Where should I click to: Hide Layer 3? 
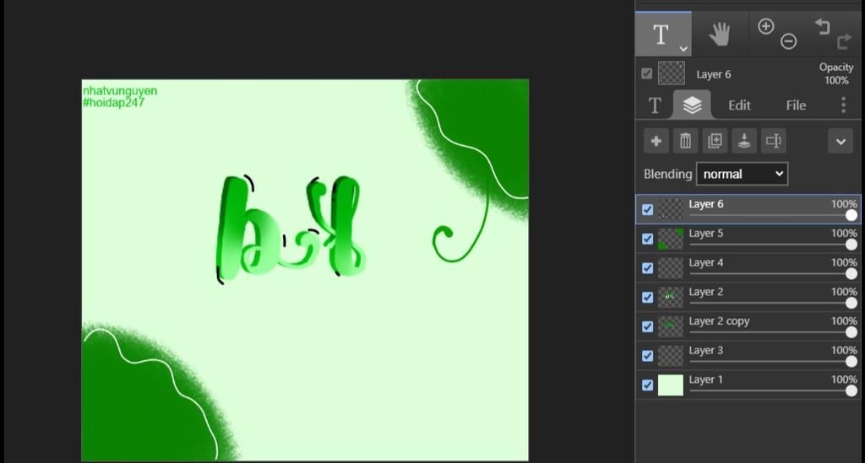click(648, 356)
